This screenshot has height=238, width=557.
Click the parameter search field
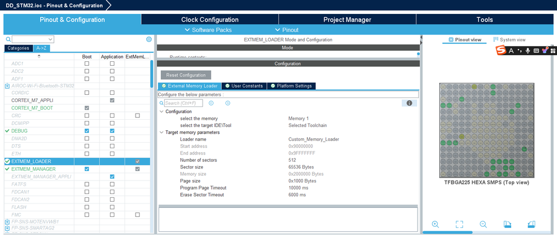click(x=184, y=103)
